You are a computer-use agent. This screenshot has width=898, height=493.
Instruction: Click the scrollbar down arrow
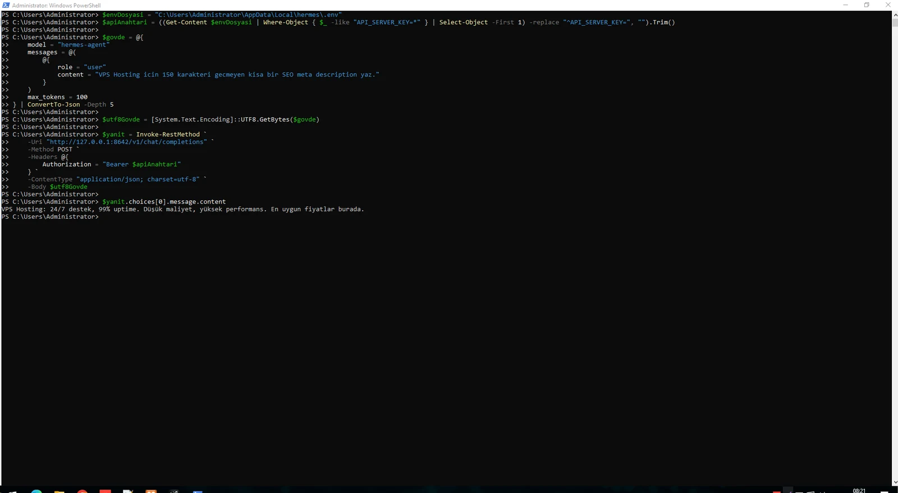[x=895, y=482]
